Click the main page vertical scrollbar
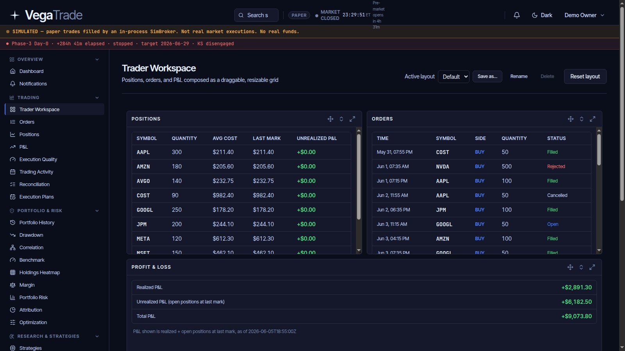625x351 pixels. coord(622,103)
